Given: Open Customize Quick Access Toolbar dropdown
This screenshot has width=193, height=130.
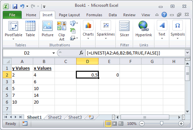Looking at the screenshot, I should point(44,7).
